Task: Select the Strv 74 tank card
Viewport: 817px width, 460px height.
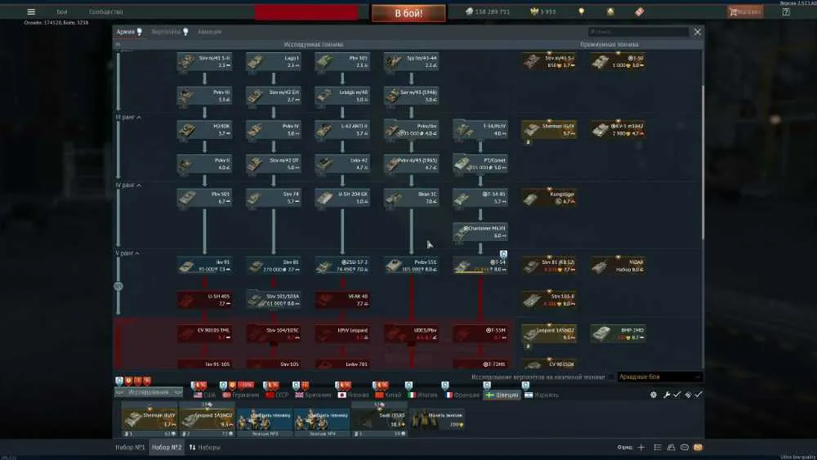Action: 273,198
